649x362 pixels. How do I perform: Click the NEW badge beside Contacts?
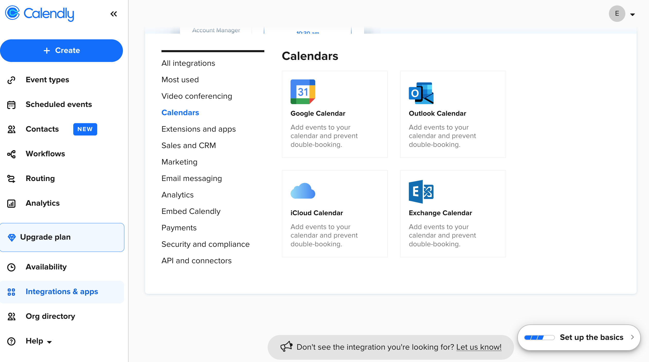(x=85, y=129)
